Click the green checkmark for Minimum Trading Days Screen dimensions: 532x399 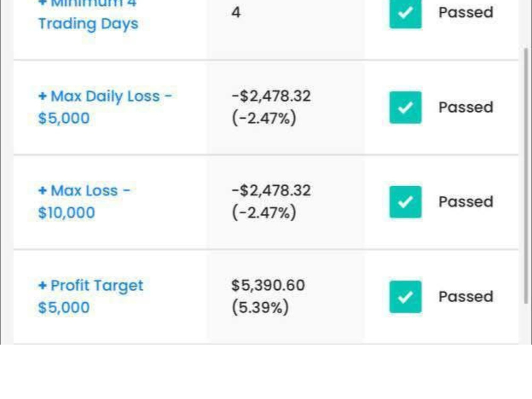click(405, 14)
